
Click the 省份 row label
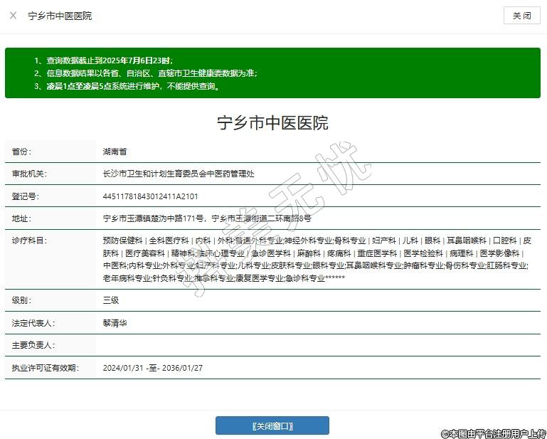coord(22,152)
